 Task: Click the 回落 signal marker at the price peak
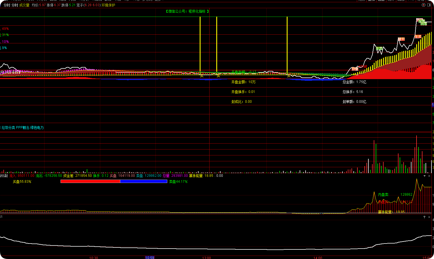click(424, 24)
